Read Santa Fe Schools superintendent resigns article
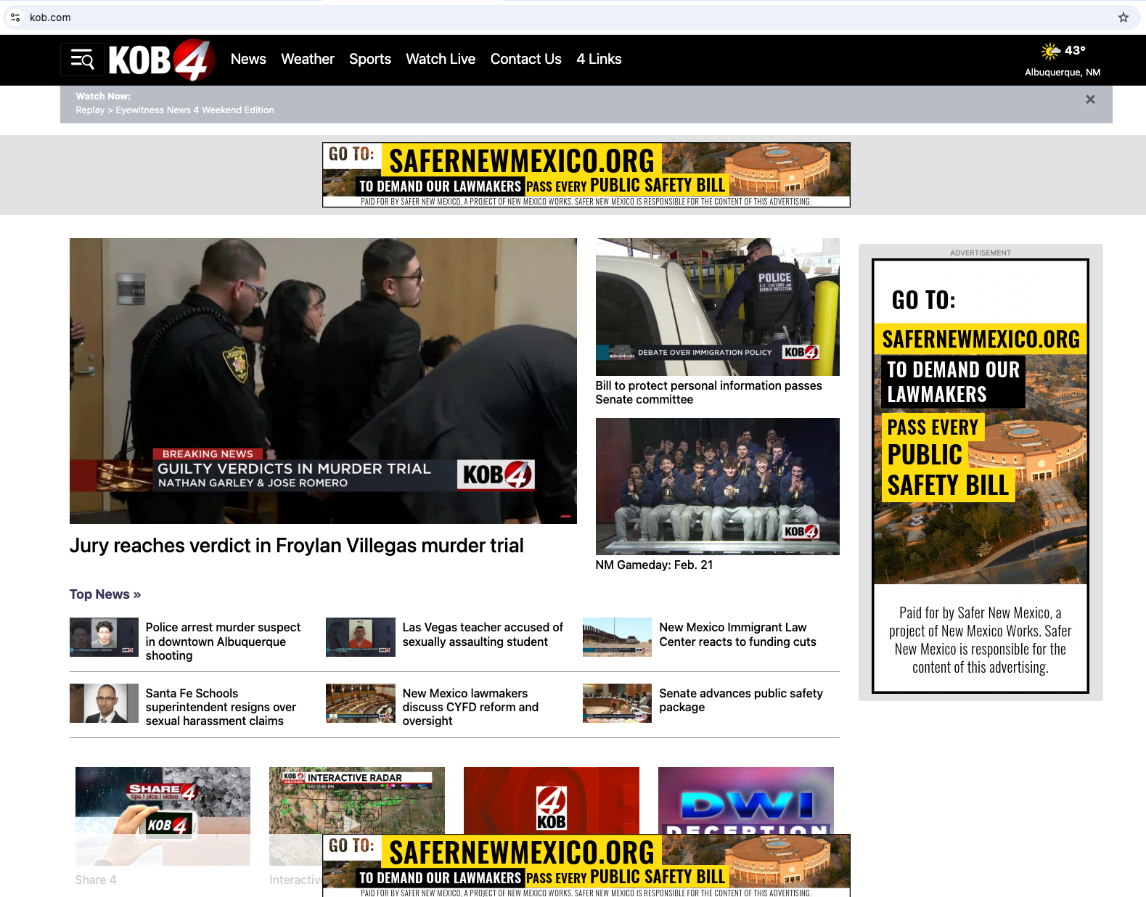The image size is (1146, 897). click(221, 707)
